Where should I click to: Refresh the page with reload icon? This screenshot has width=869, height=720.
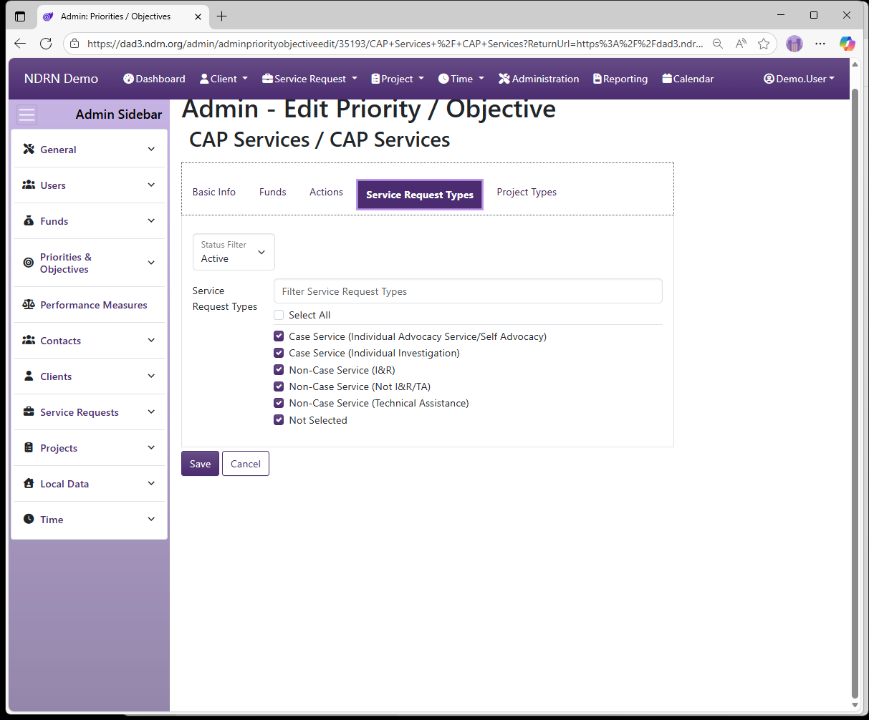(46, 44)
